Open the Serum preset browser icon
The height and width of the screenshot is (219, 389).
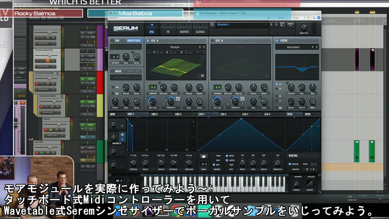tap(282, 25)
